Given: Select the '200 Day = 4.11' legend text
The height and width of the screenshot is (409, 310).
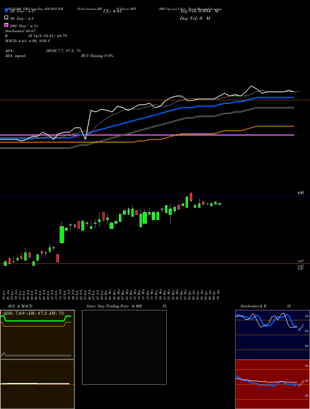Looking at the screenshot, I should (24, 26).
